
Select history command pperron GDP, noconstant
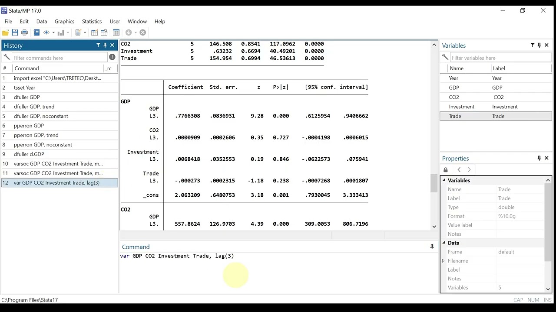(x=60, y=145)
